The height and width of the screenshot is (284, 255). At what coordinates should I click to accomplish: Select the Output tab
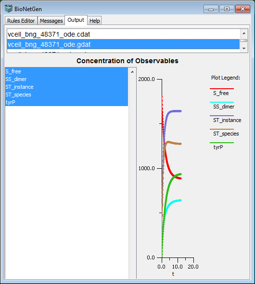tap(76, 20)
